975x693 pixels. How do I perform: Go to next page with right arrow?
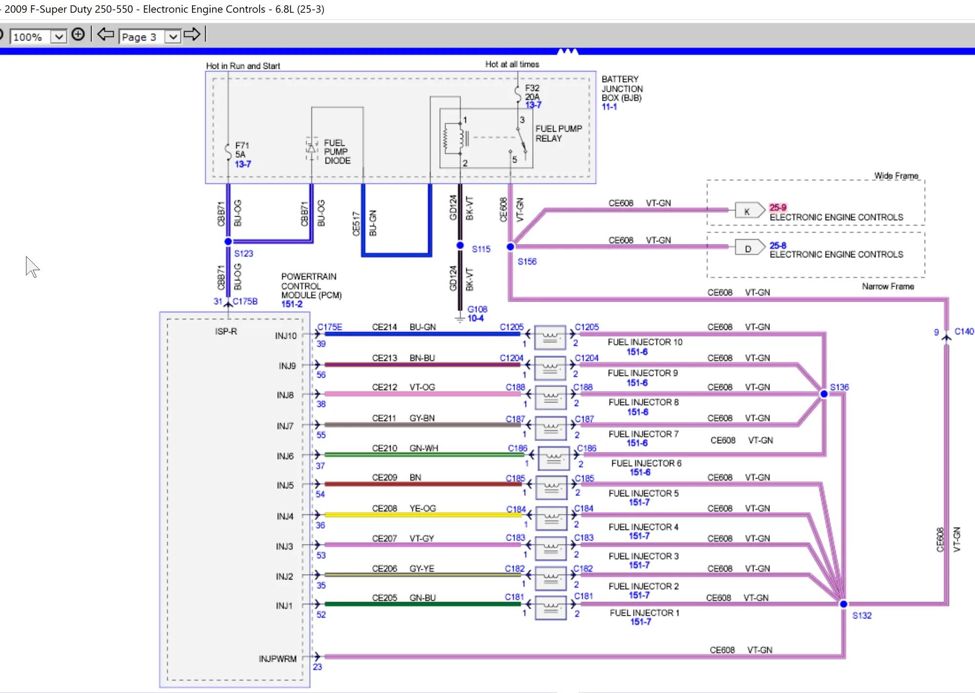pos(192,34)
